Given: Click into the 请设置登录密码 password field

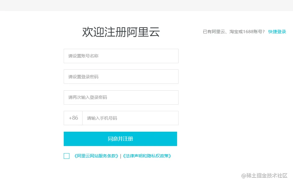Looking at the screenshot, I should pyautogui.click(x=121, y=77).
